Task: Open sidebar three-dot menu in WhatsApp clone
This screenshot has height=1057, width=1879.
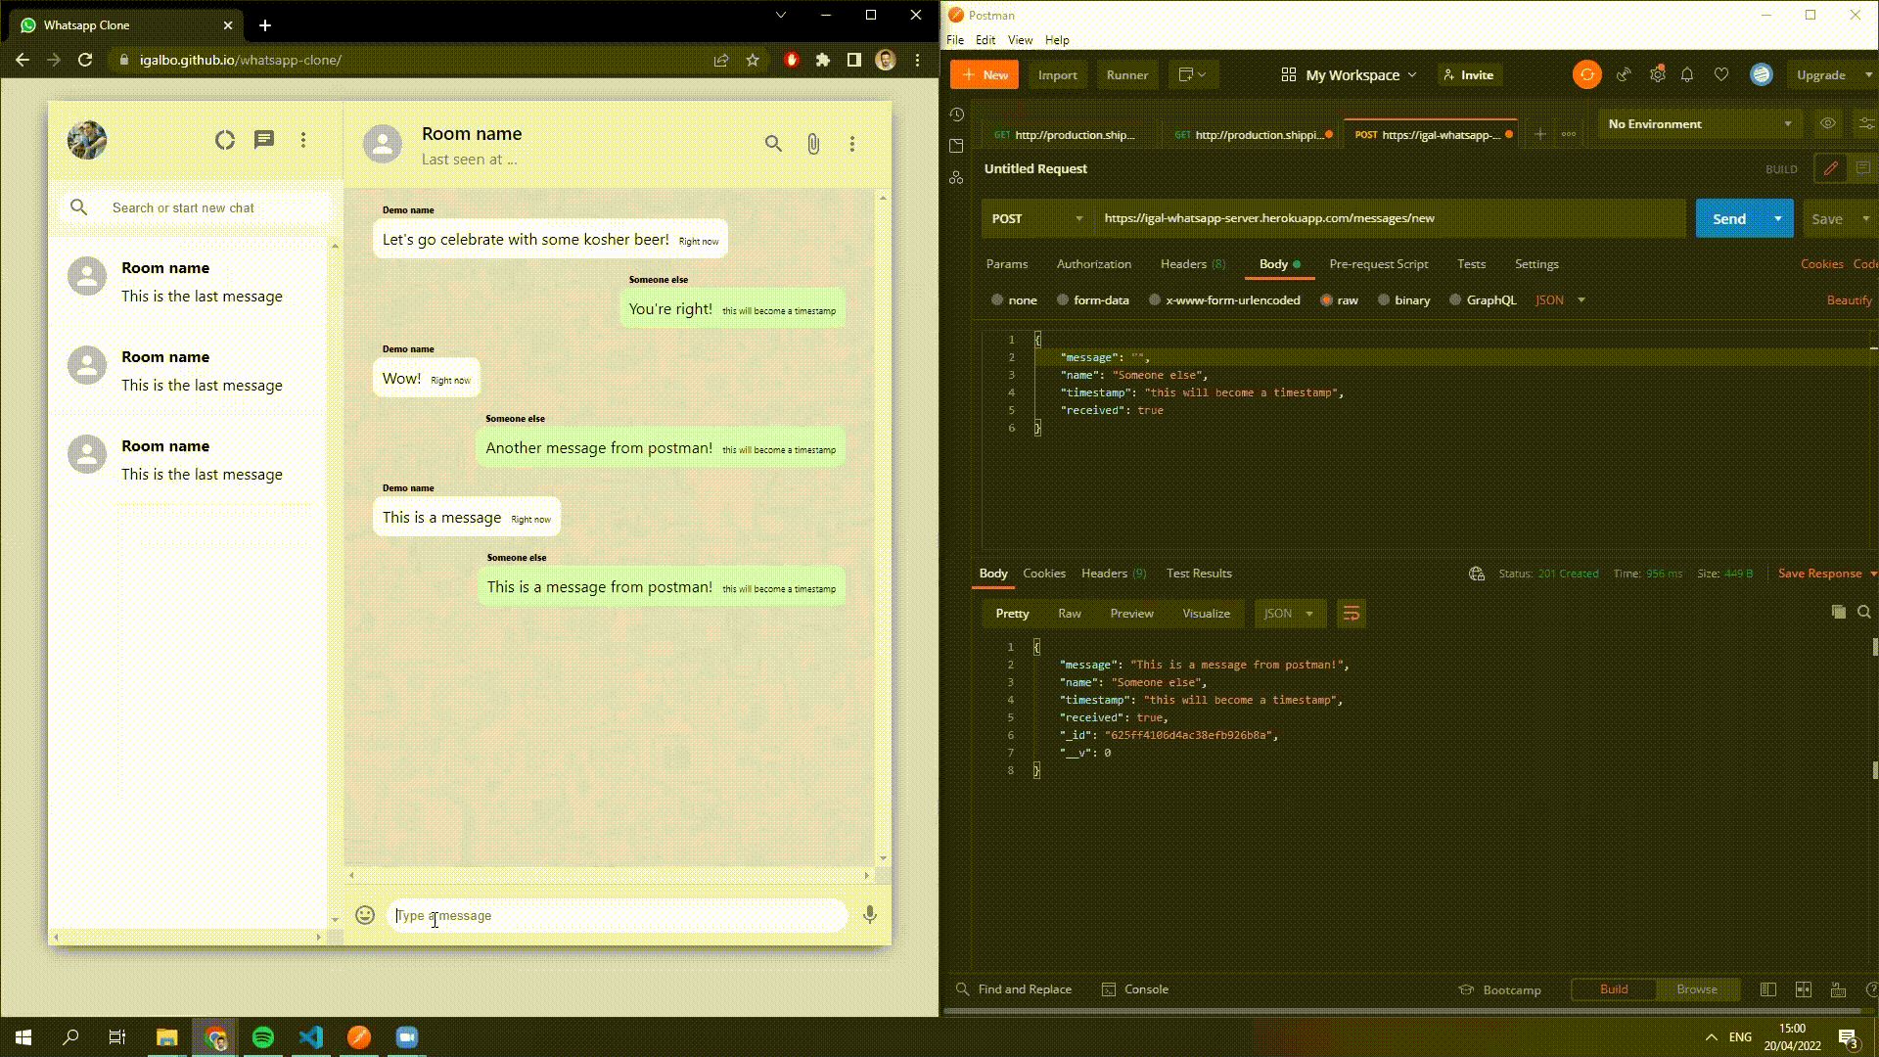Action: coord(303,140)
